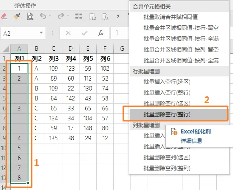The width and height of the screenshot is (233, 190).
Task: Expand the Undo history dropdown arrow
Action: click(50, 16)
